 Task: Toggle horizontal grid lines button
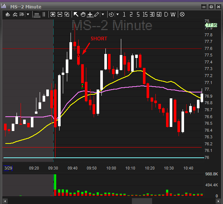coord(37,14)
